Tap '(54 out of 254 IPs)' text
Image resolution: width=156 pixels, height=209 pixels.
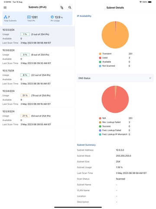(x=41, y=116)
